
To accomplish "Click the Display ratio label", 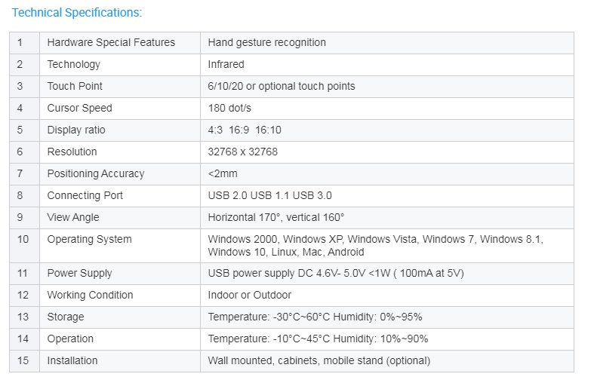I will pyautogui.click(x=76, y=130).
